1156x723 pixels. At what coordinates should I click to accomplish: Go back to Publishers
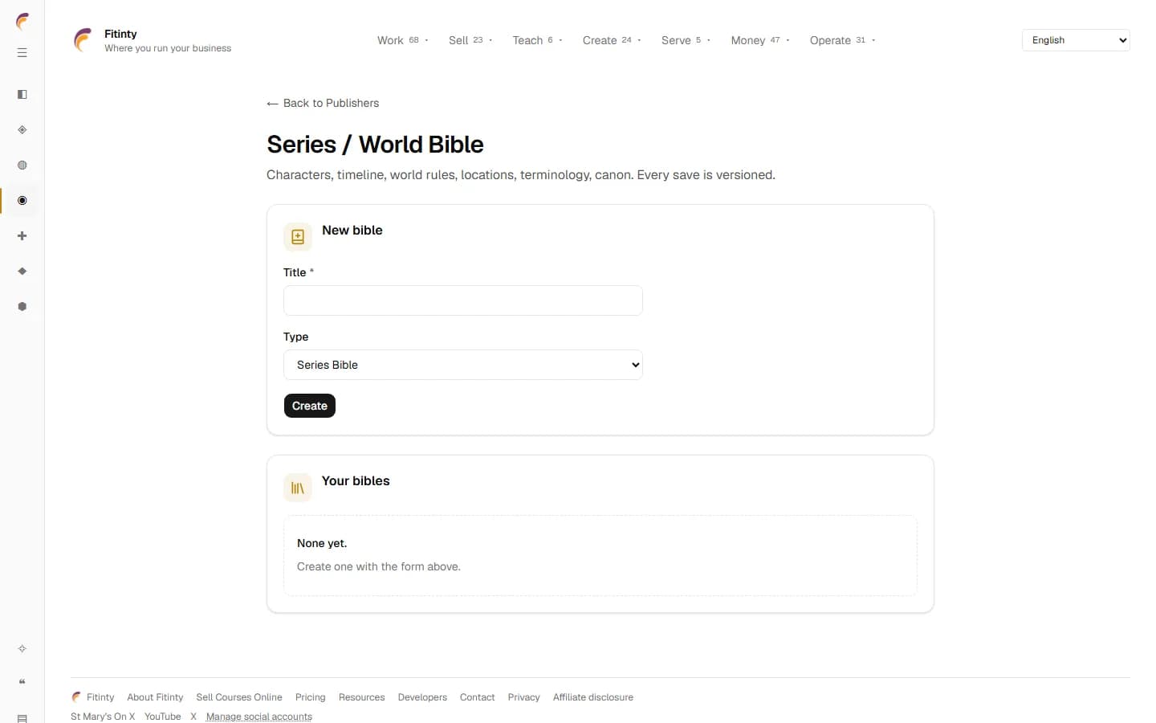pos(323,103)
